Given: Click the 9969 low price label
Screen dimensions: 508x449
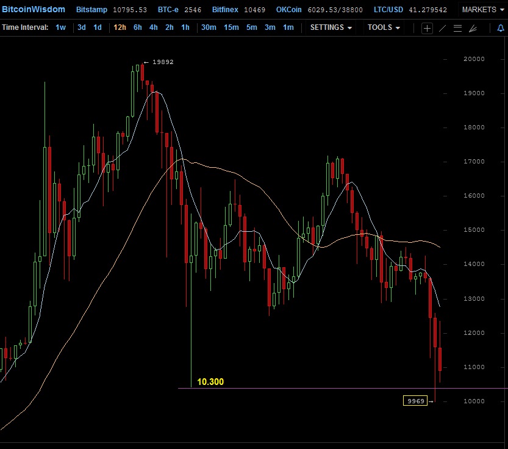Looking at the screenshot, I should (415, 401).
